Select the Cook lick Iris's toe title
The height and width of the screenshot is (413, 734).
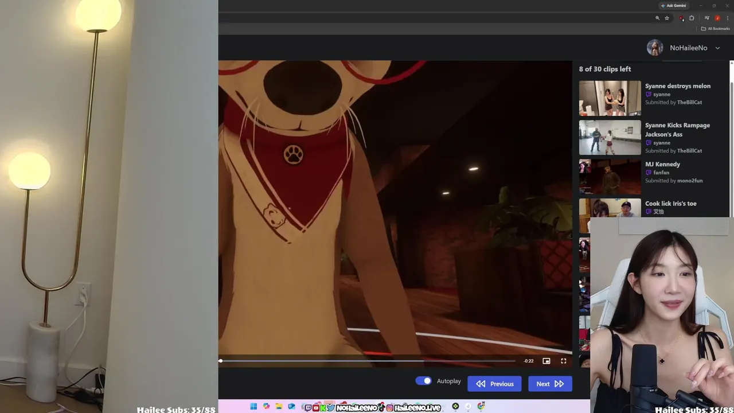671,204
